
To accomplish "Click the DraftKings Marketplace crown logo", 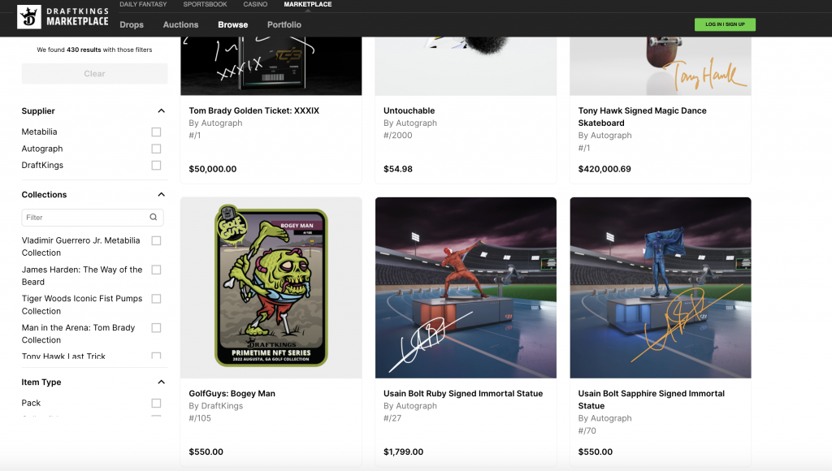I will [x=29, y=17].
